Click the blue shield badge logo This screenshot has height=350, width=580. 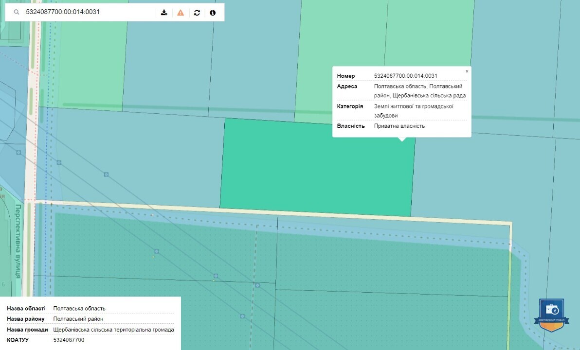[552, 315]
